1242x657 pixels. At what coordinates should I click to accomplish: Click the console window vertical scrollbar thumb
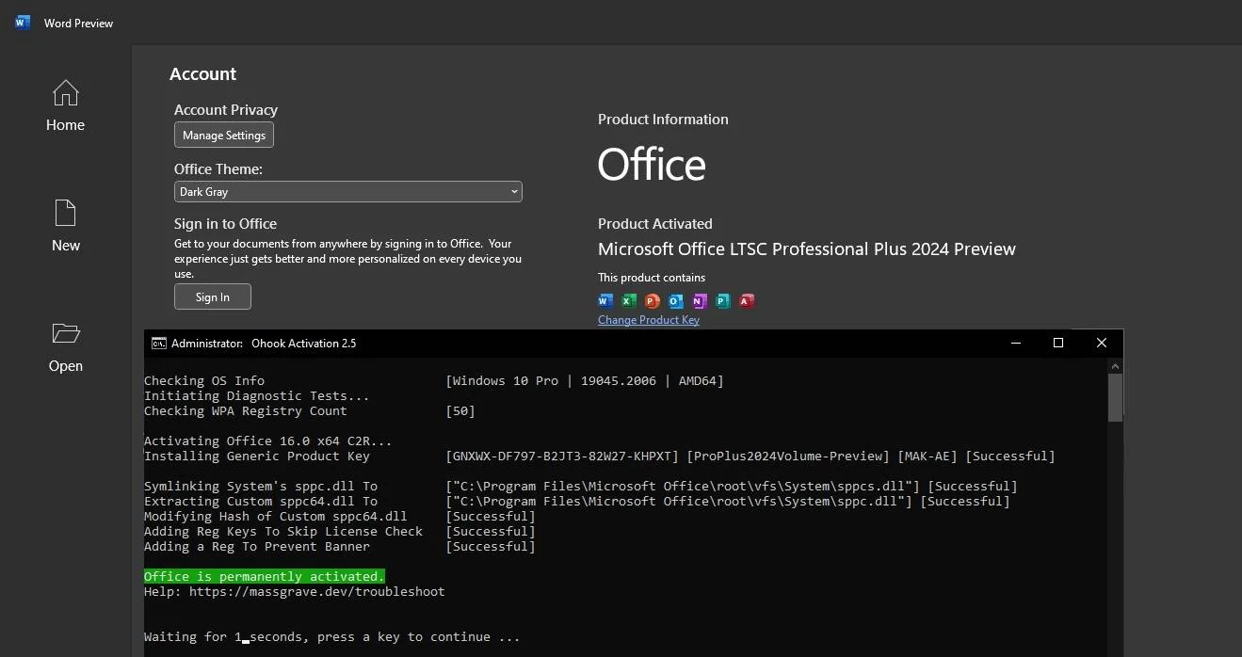1116,397
